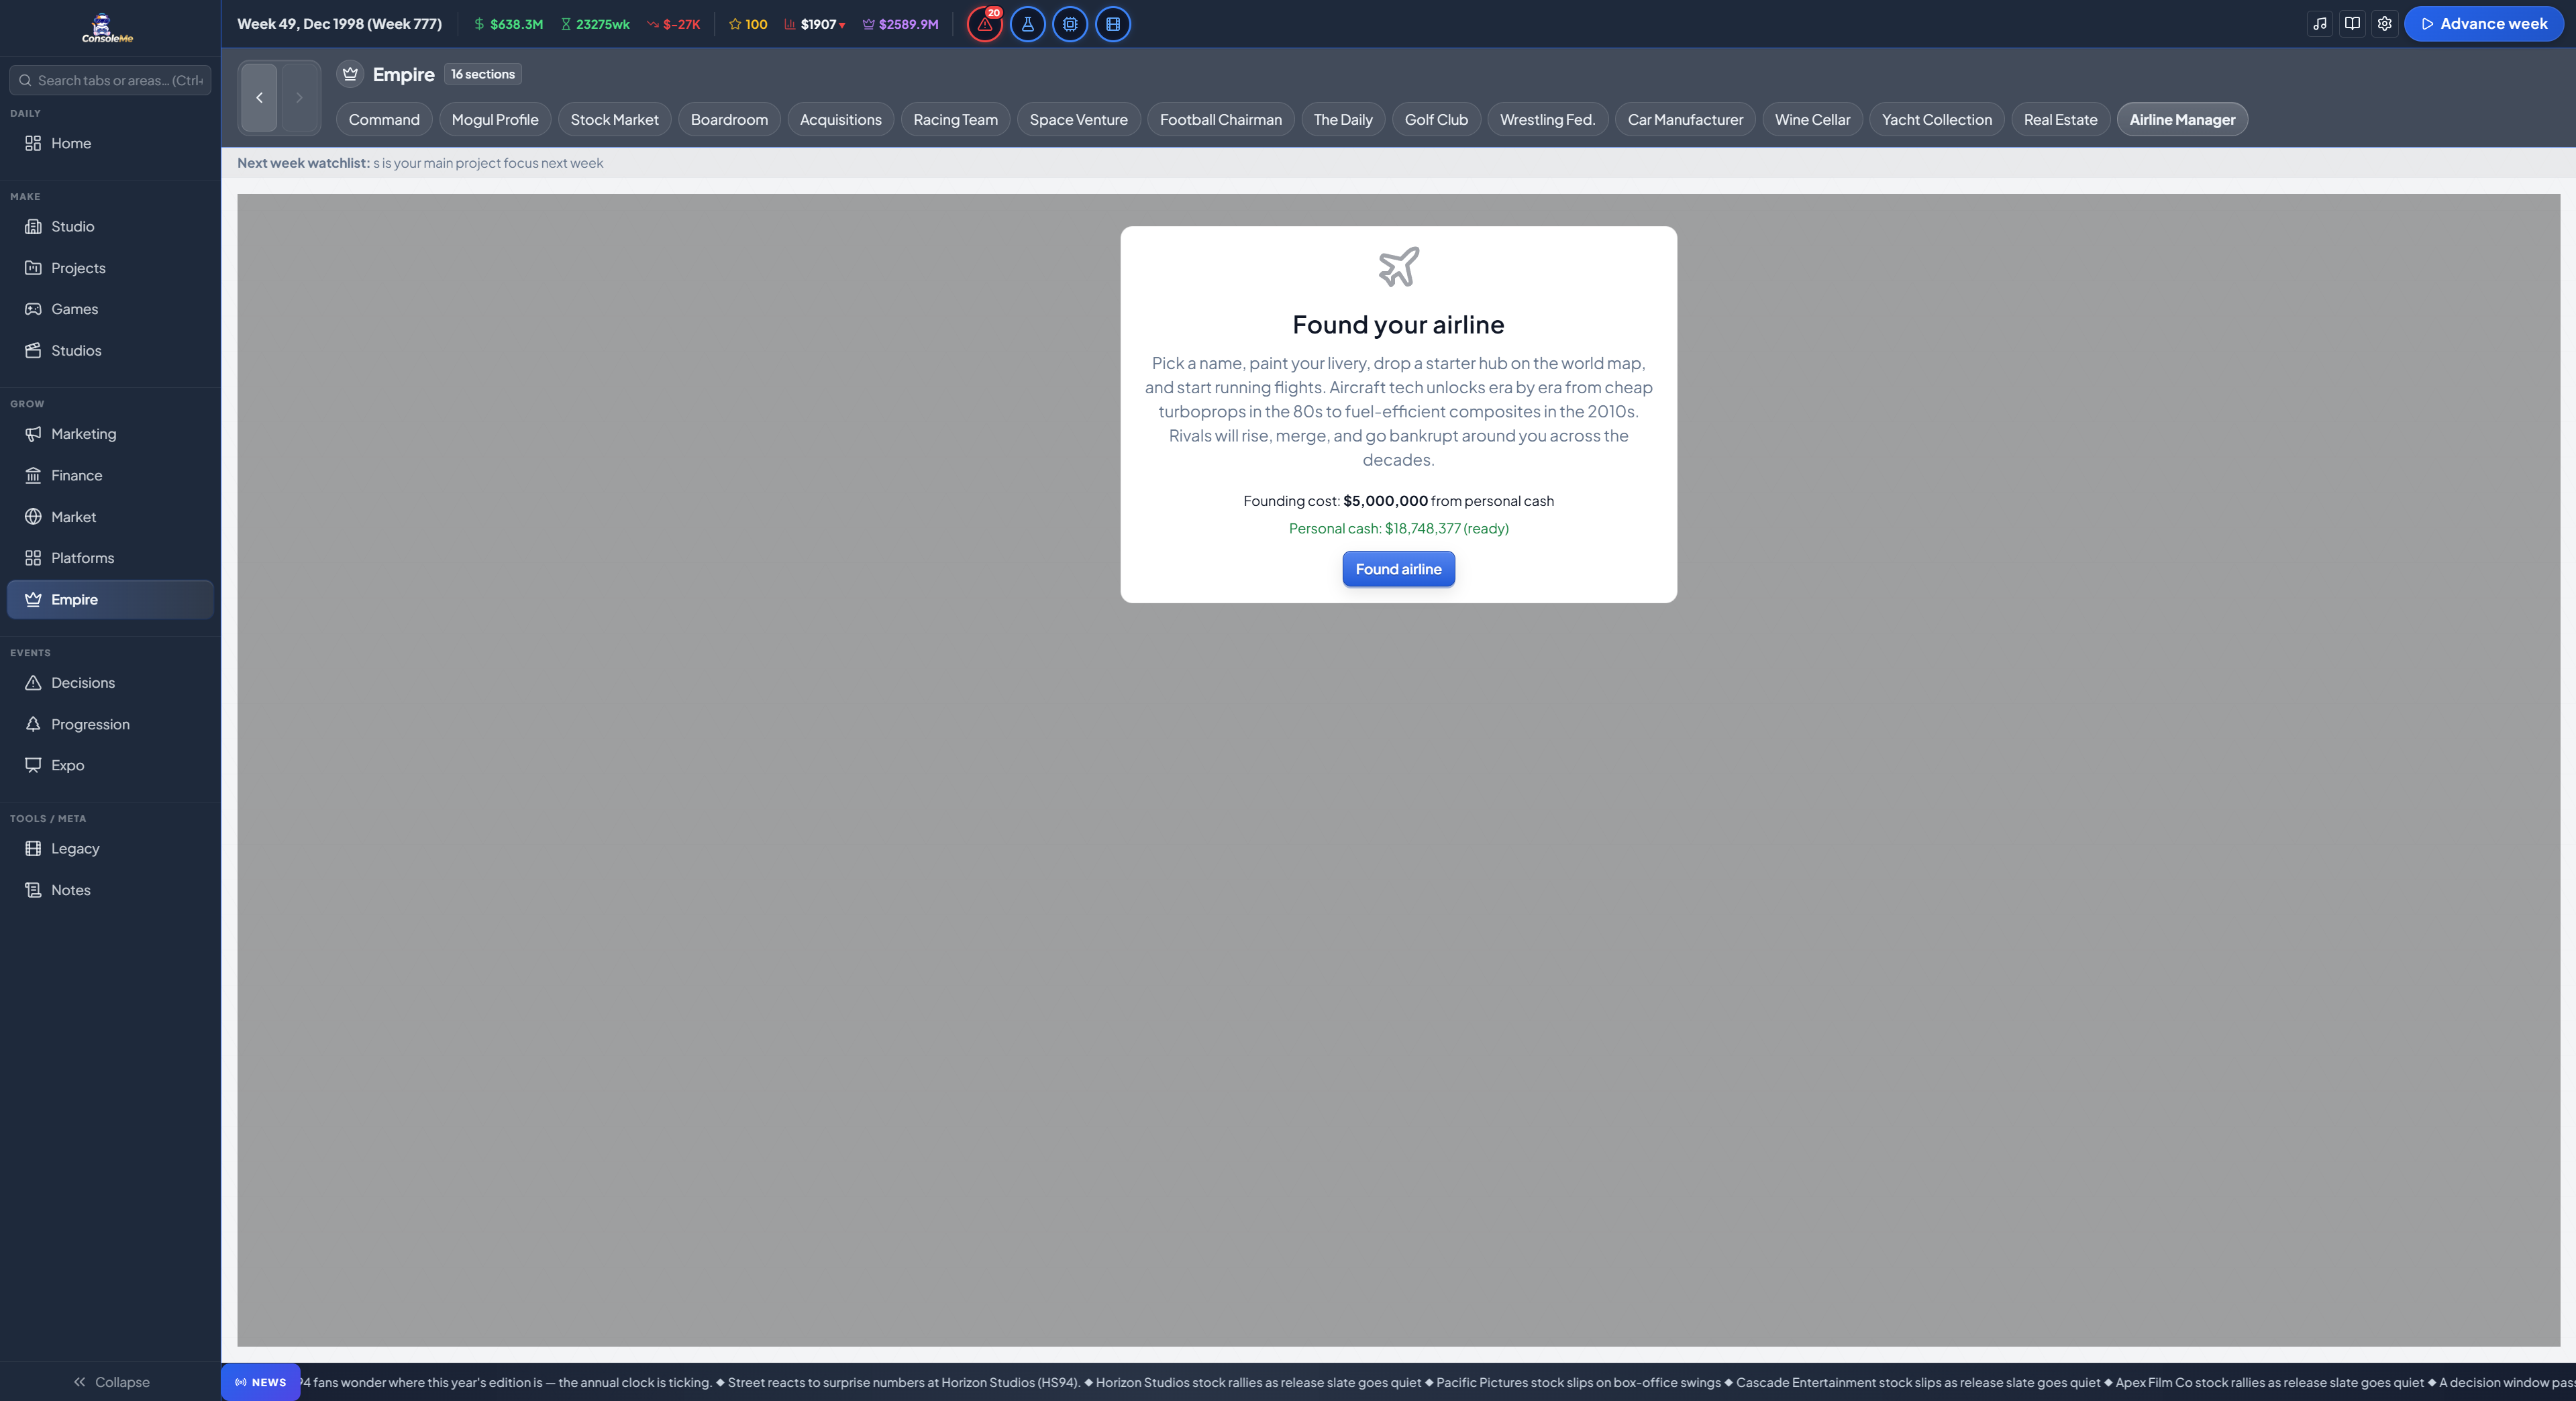Screen dimensions: 2576x1401
Task: Open Decisions in the sidebar
Action: [110, 683]
